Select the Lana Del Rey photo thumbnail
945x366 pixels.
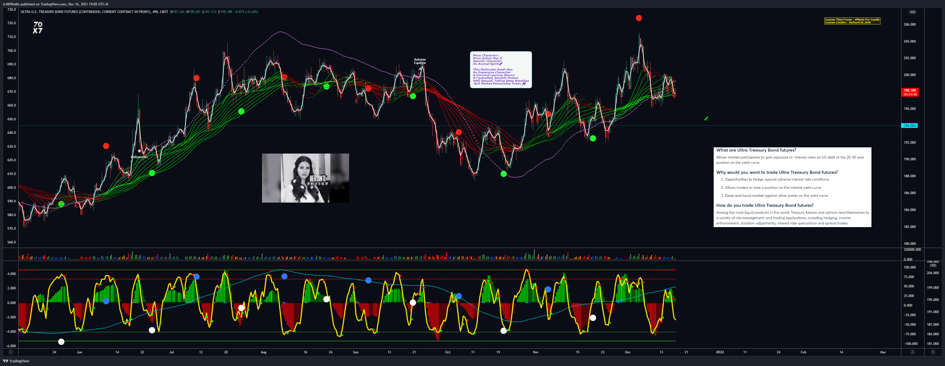(x=305, y=178)
